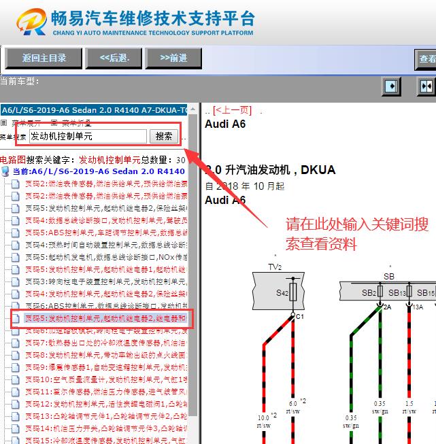Focus the menu search input field
This screenshot has width=436, height=444.
88,137
